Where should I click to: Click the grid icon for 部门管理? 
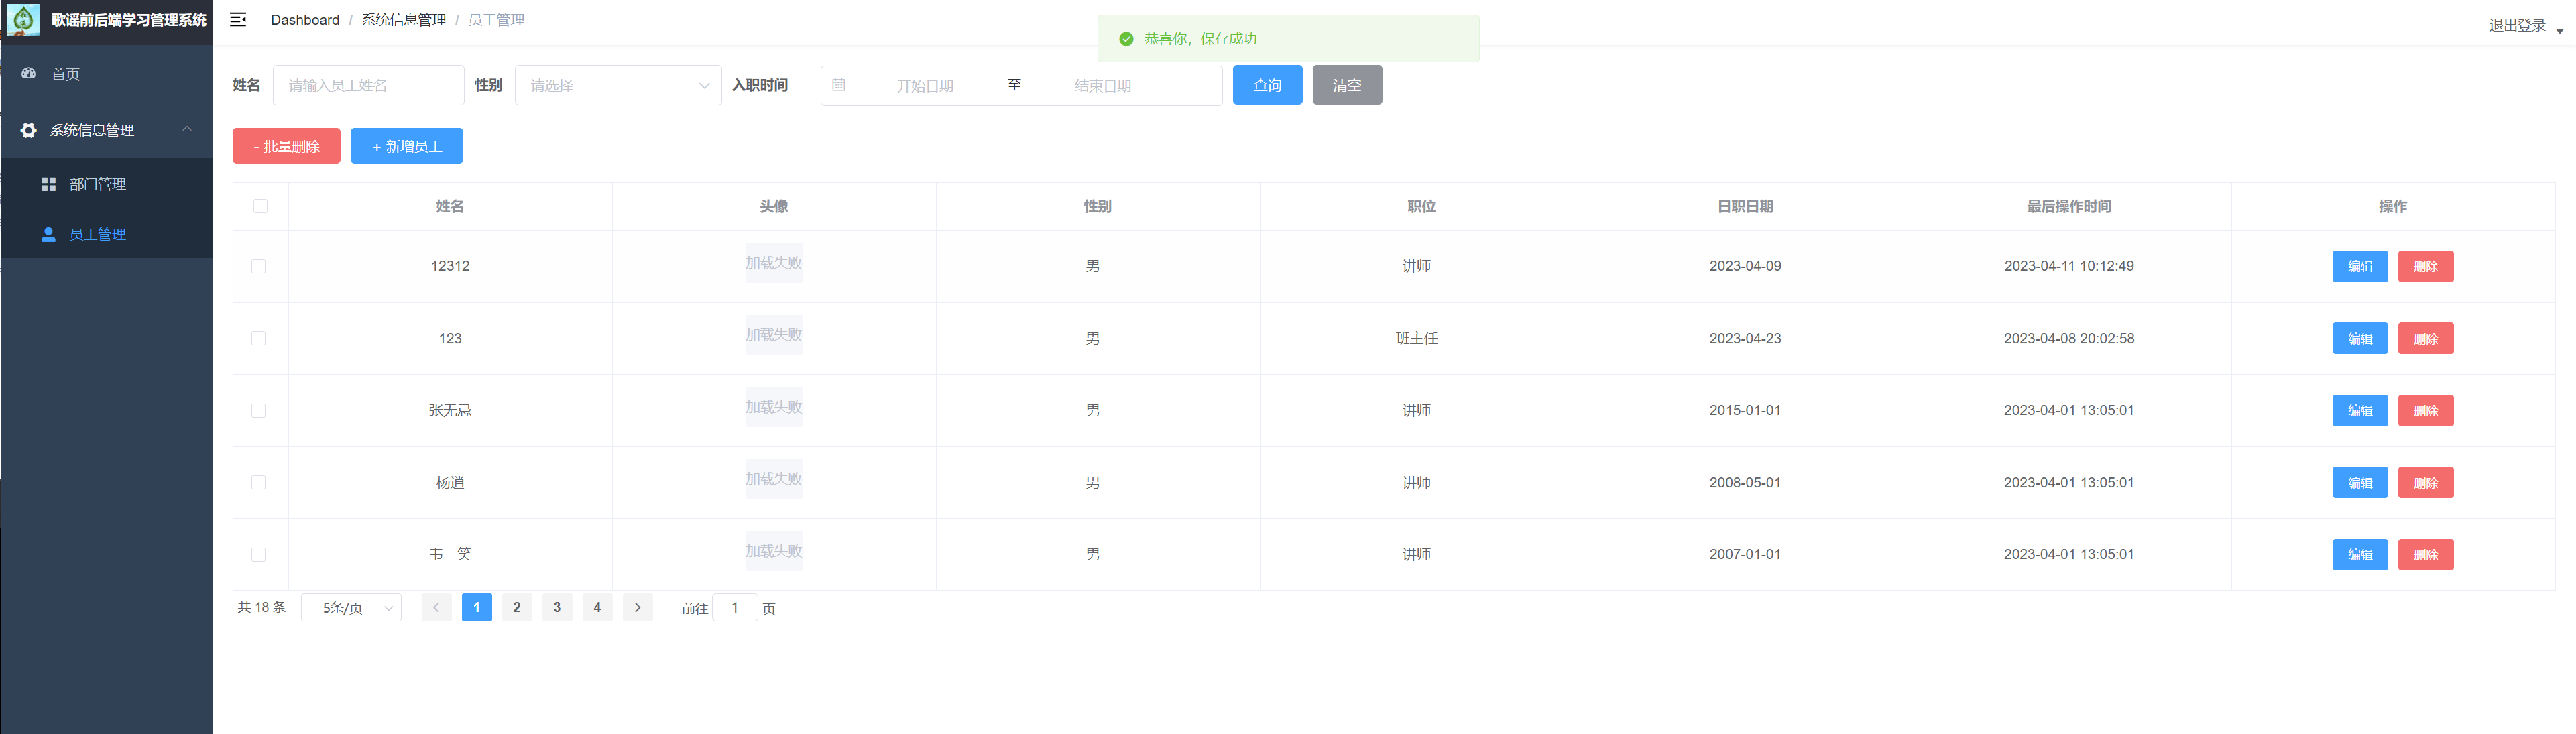click(x=48, y=184)
